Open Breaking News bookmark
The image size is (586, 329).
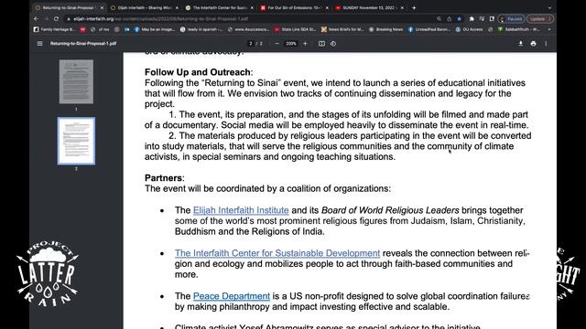click(x=386, y=29)
